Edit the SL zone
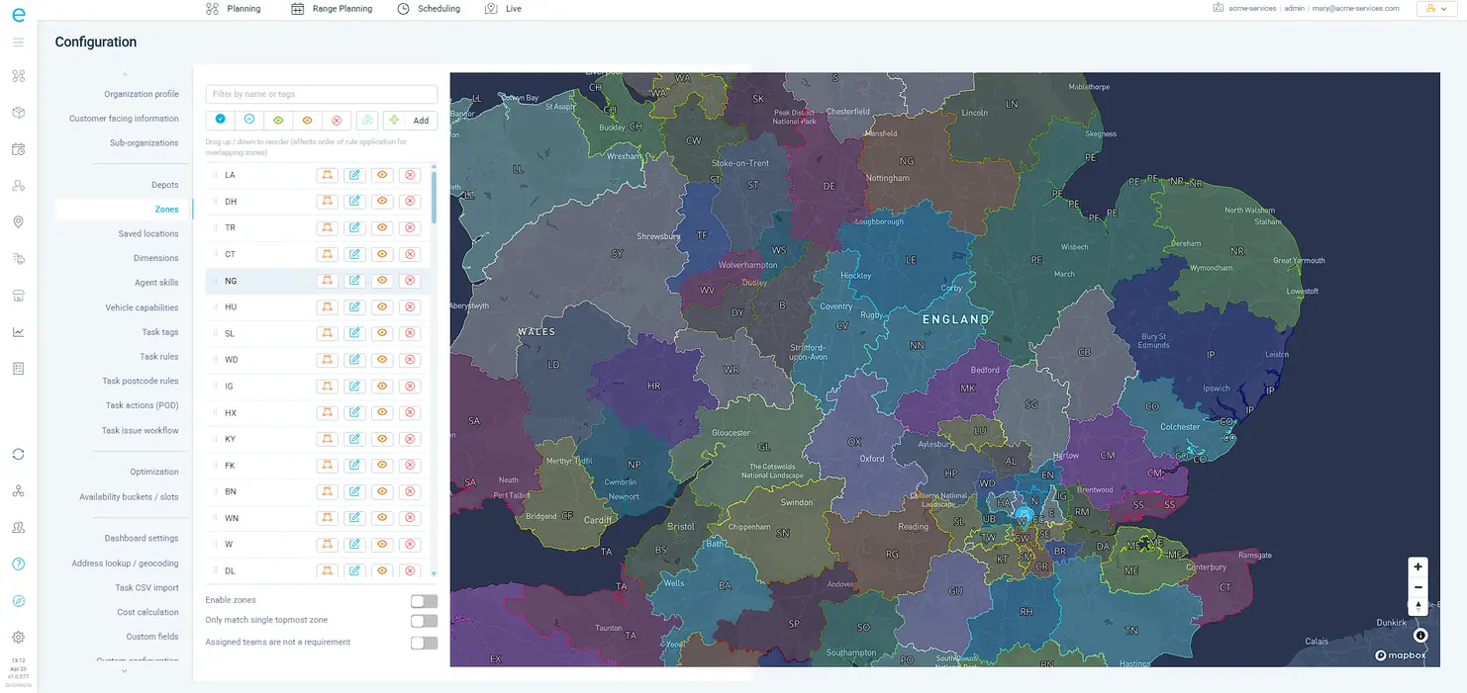 354,333
